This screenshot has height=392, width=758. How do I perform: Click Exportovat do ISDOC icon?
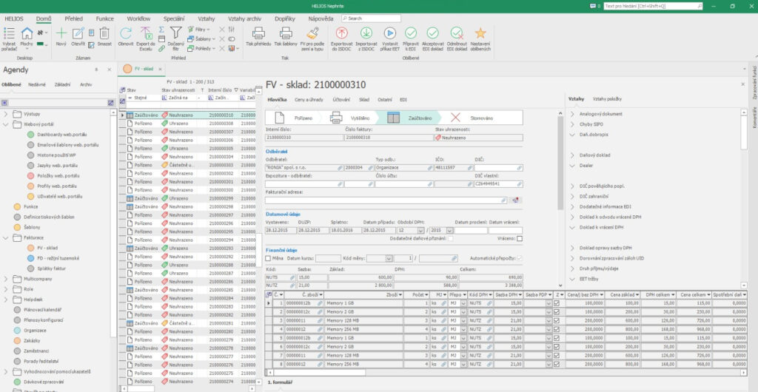(341, 34)
